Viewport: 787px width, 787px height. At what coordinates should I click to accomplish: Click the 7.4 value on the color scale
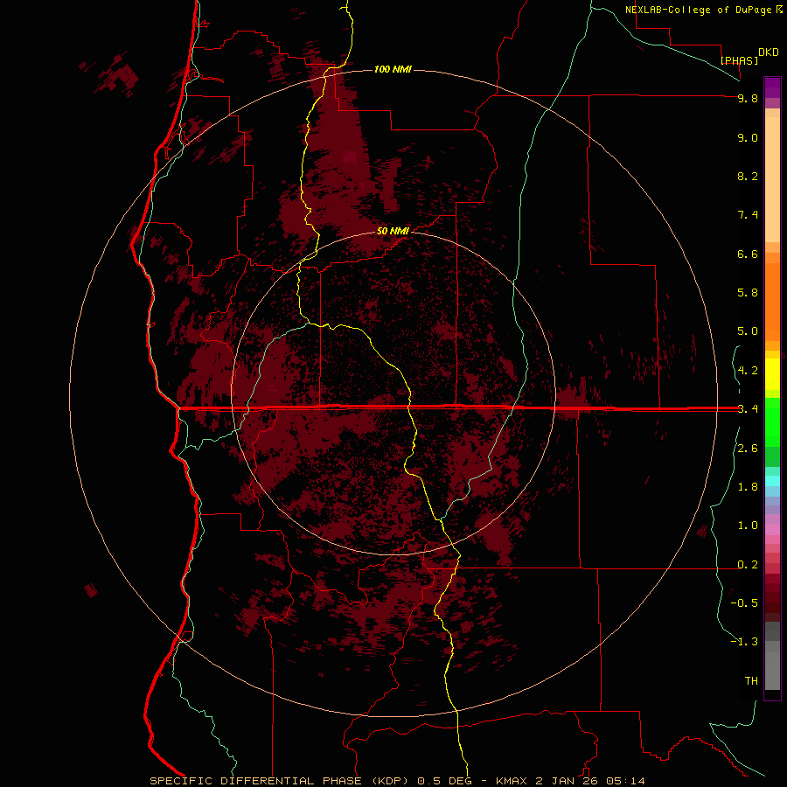tap(748, 215)
